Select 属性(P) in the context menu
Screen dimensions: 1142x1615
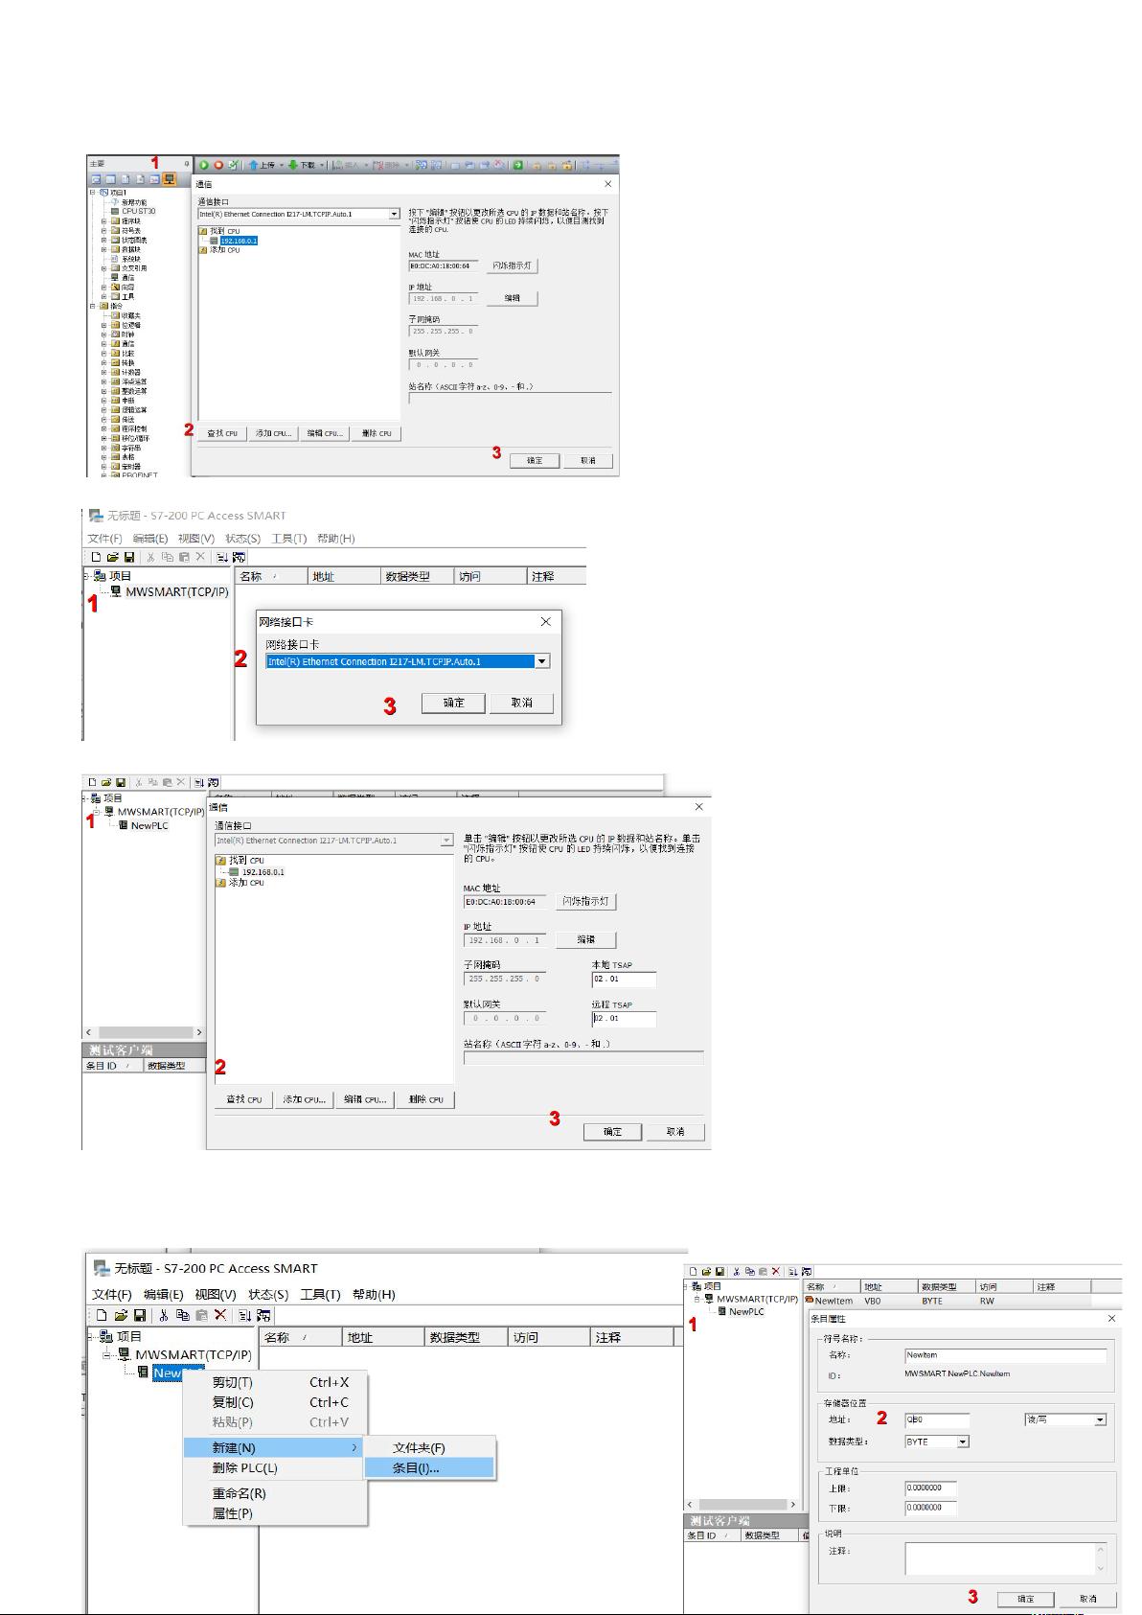233,1514
